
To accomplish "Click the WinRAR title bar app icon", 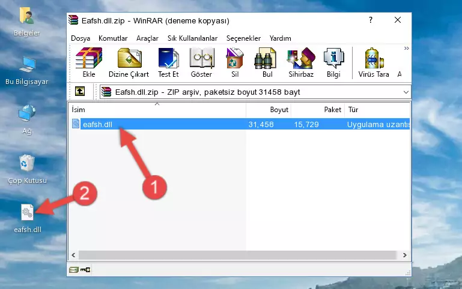I will 73,20.
